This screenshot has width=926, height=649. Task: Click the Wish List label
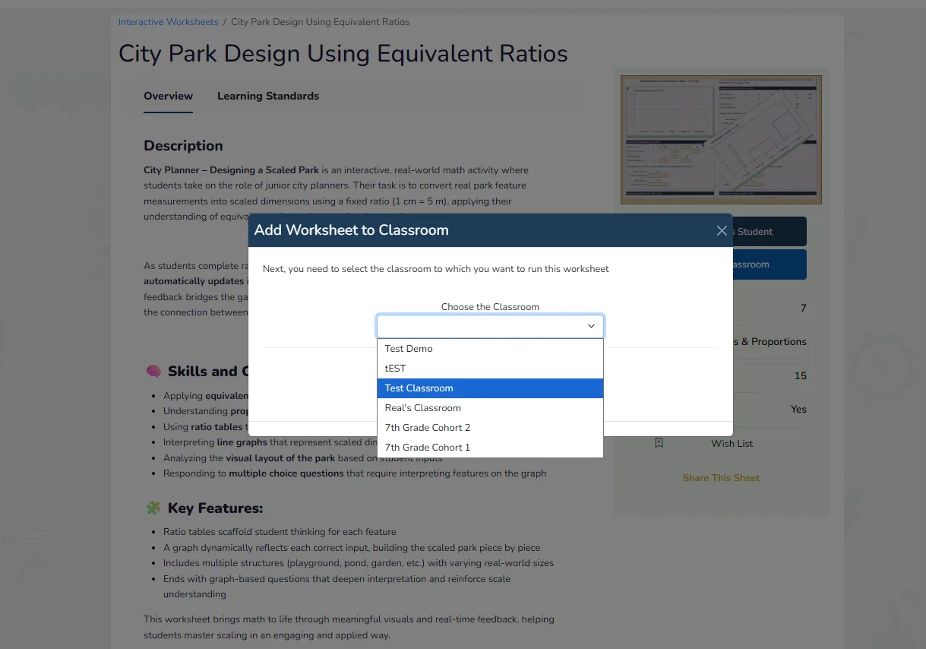point(732,444)
